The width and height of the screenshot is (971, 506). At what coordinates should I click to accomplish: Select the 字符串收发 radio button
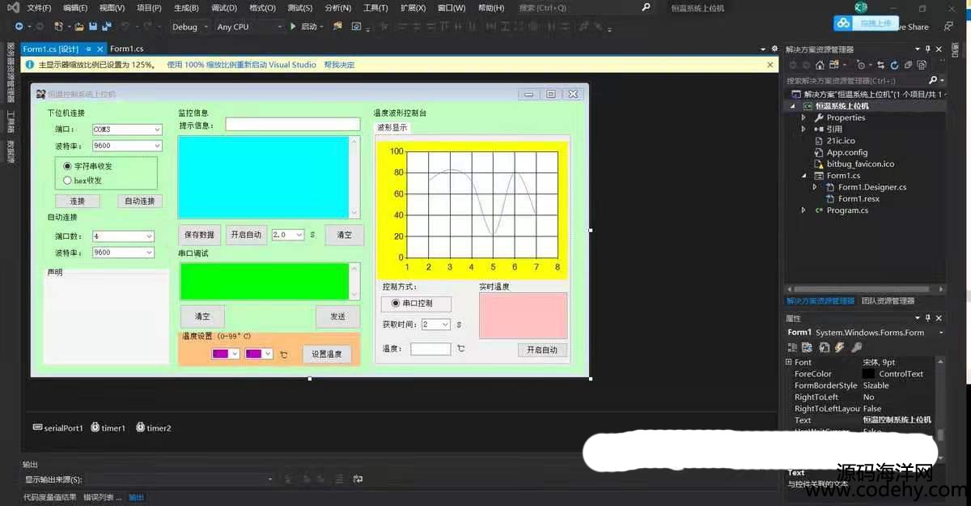tap(67, 166)
